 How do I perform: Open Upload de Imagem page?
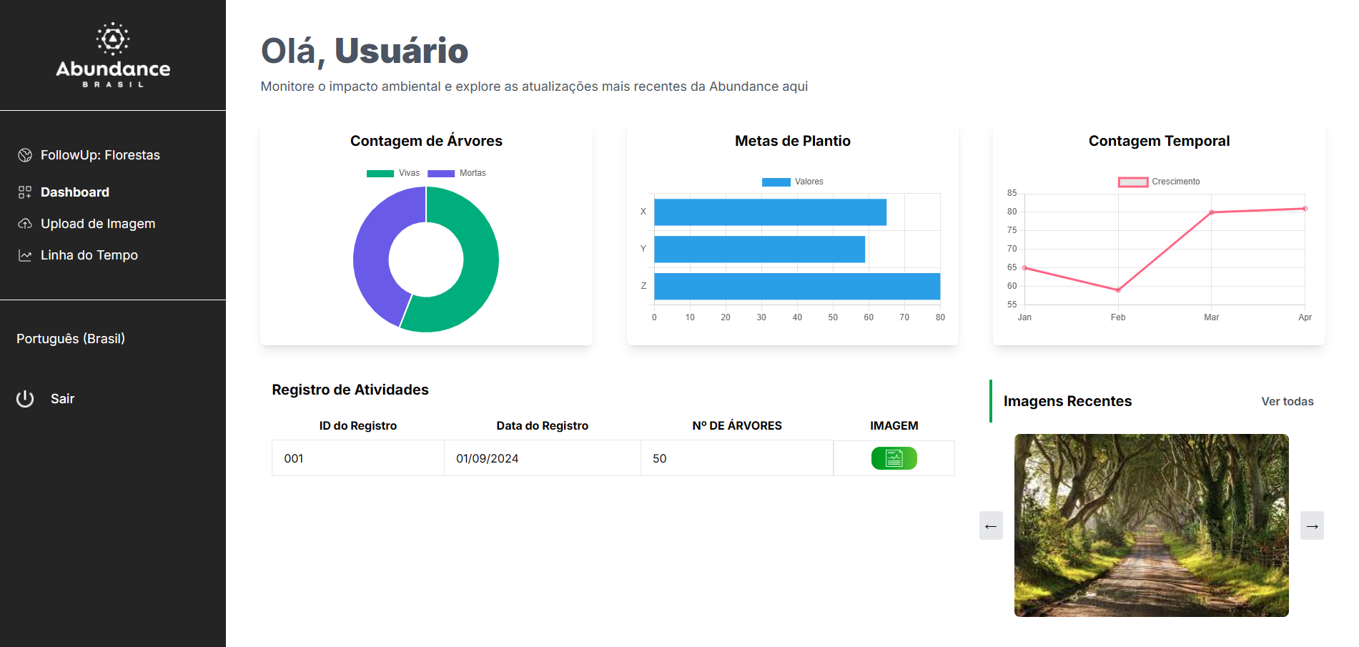coord(98,224)
